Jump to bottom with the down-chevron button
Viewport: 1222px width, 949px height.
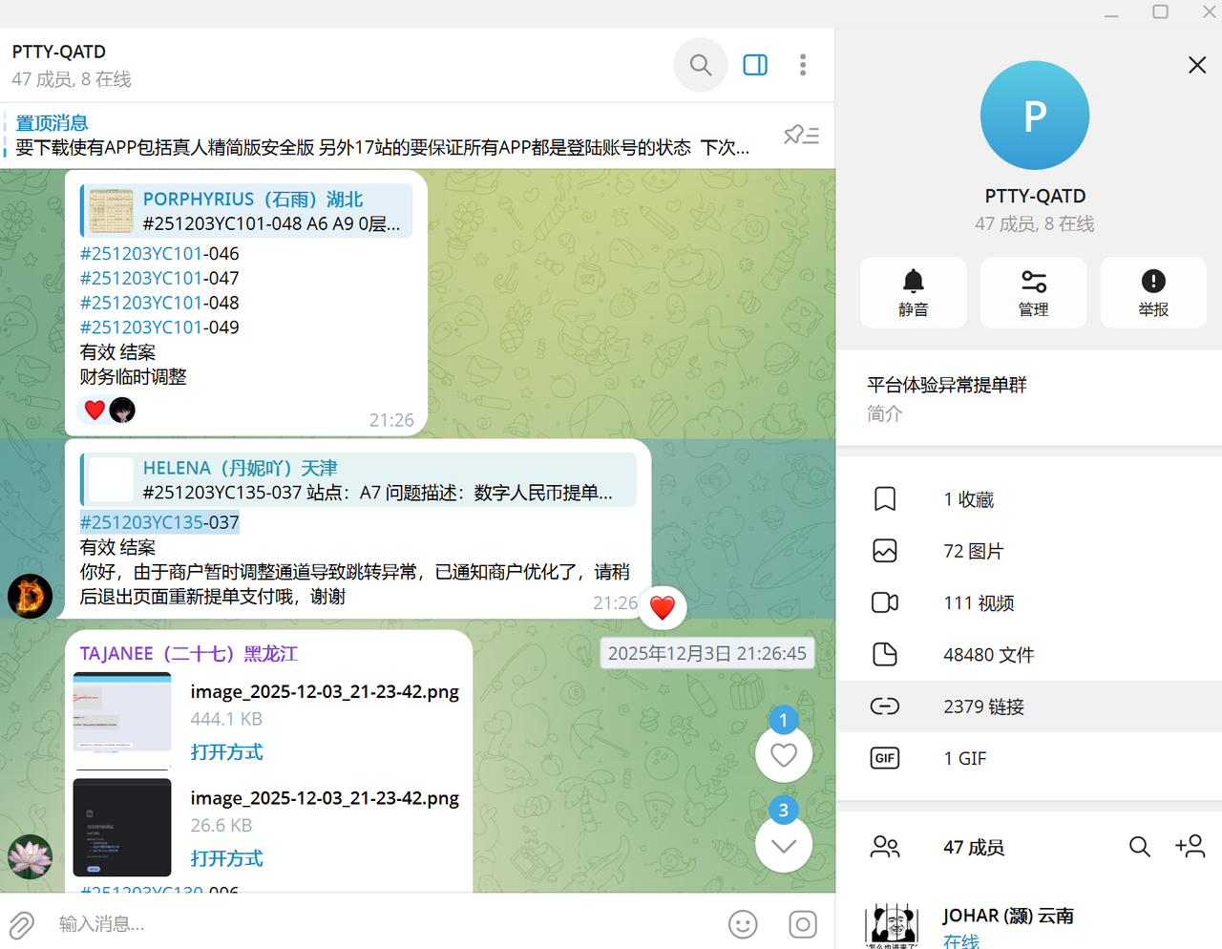tap(784, 845)
